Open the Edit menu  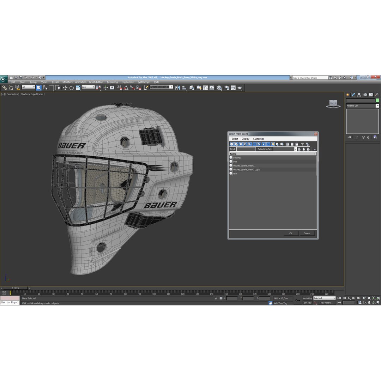(13, 82)
